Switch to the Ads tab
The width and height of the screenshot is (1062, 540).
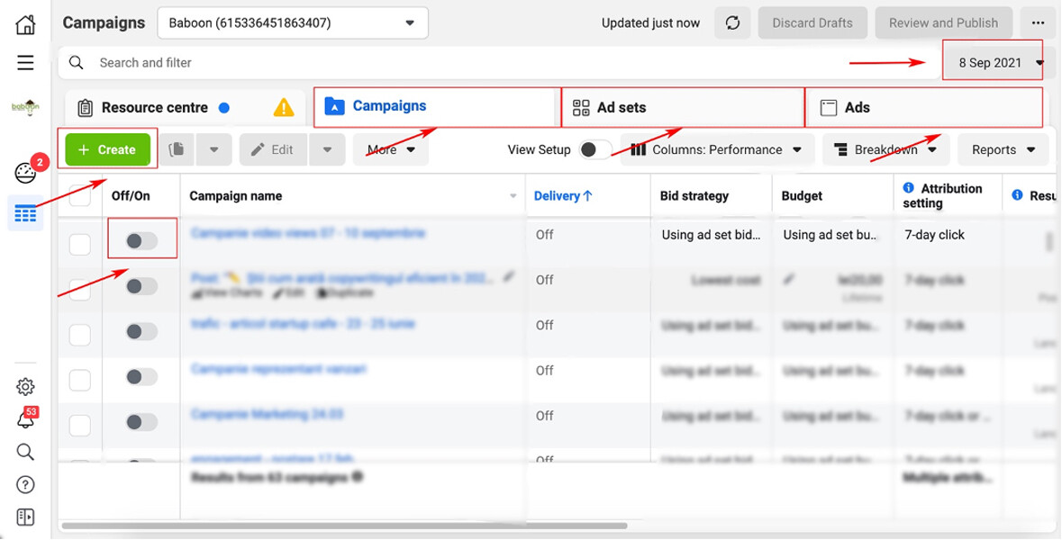coord(924,107)
